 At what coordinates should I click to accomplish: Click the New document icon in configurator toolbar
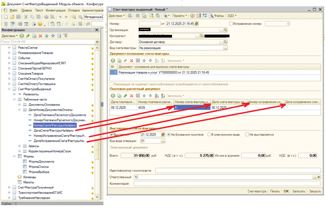click(6, 17)
